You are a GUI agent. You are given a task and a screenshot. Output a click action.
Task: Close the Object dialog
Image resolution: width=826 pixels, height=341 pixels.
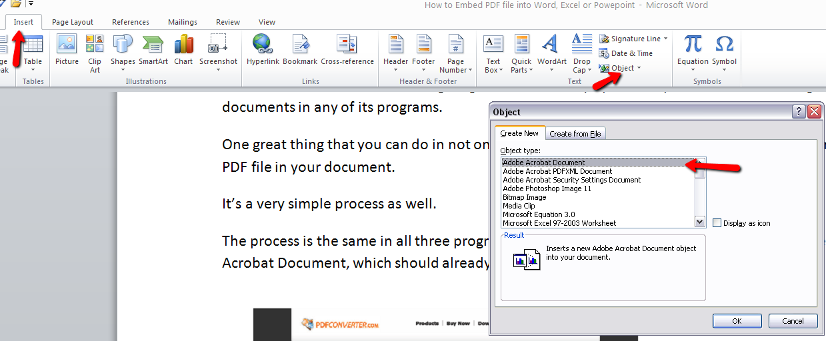[814, 111]
